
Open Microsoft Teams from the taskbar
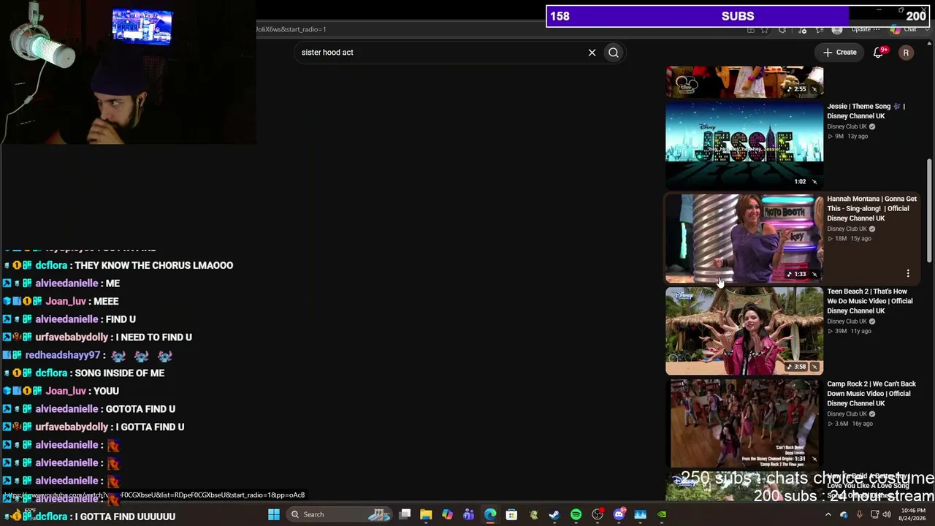click(468, 514)
